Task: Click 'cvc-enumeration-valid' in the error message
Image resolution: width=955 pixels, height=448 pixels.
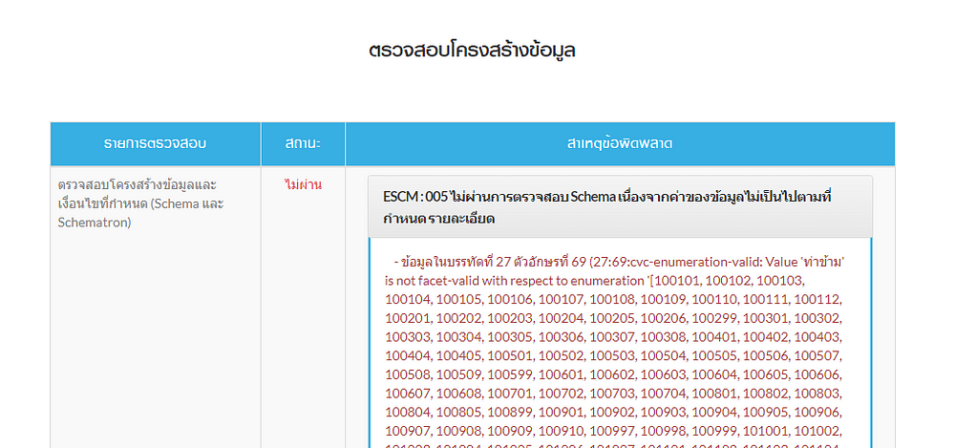Action: (681, 261)
